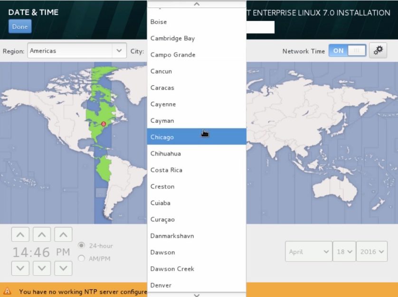
Task: Select the AM/PM radio button
Action: pos(82,259)
